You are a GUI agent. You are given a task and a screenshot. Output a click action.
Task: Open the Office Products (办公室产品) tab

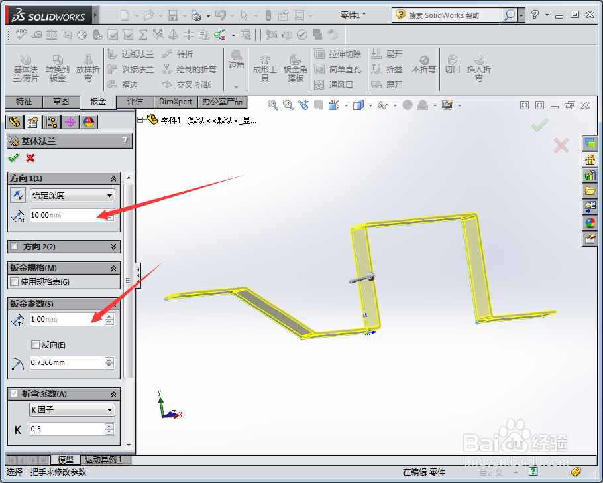222,102
